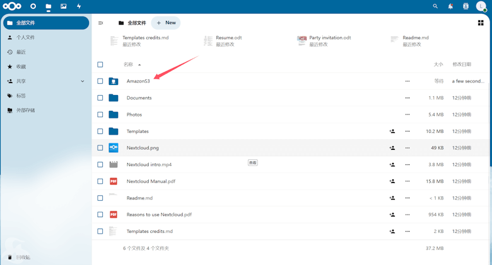Tick the checkbox for Nextcloud Manual.pdf

[x=100, y=181]
